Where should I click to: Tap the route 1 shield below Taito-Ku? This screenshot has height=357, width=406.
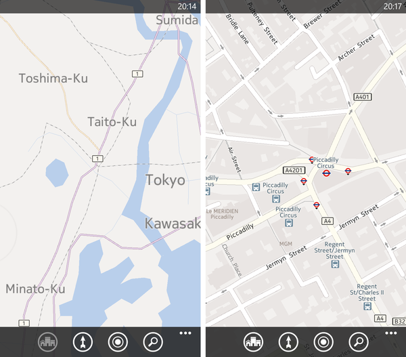[x=97, y=159]
